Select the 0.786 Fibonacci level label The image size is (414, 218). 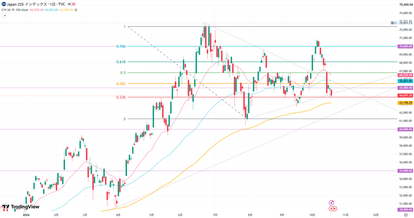pos(121,46)
